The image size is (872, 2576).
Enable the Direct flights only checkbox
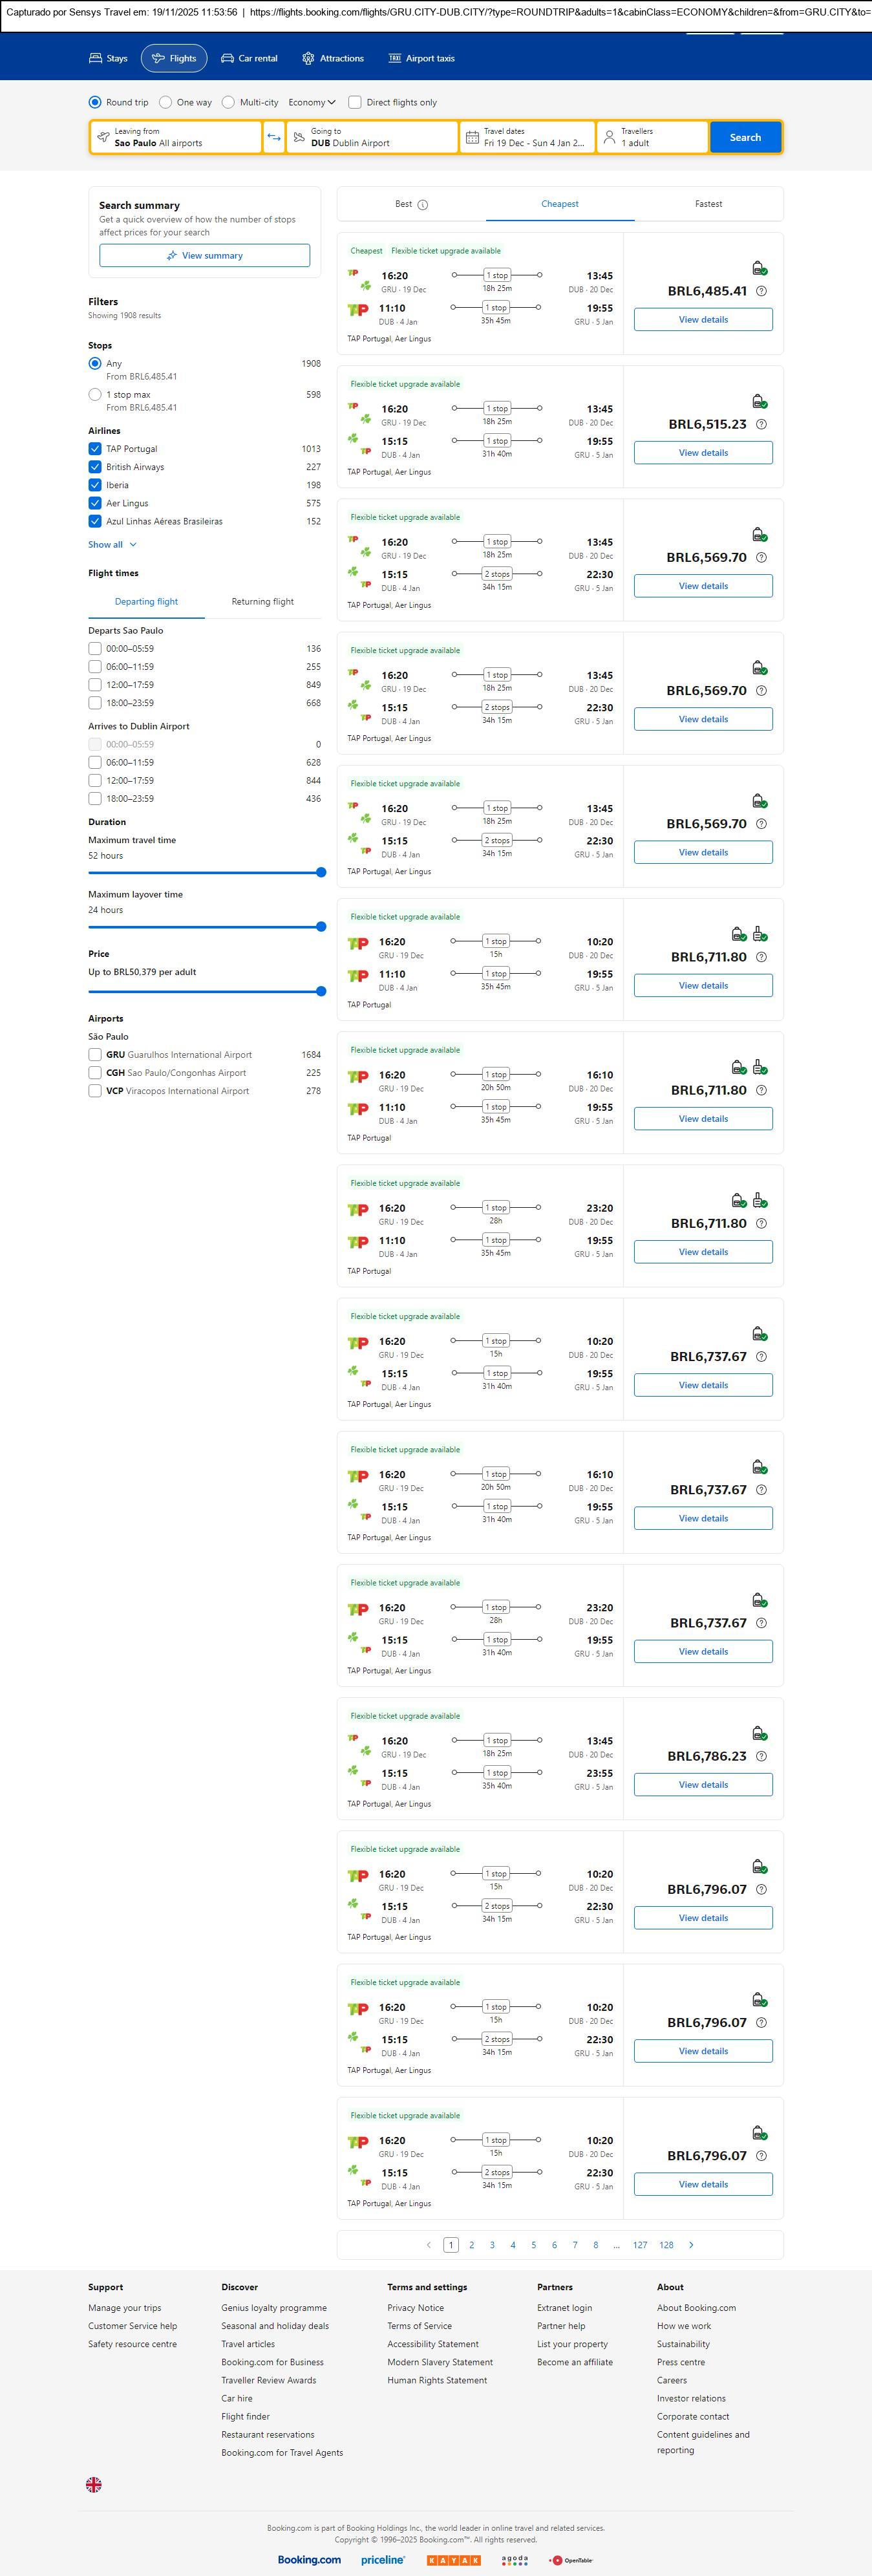(x=355, y=102)
